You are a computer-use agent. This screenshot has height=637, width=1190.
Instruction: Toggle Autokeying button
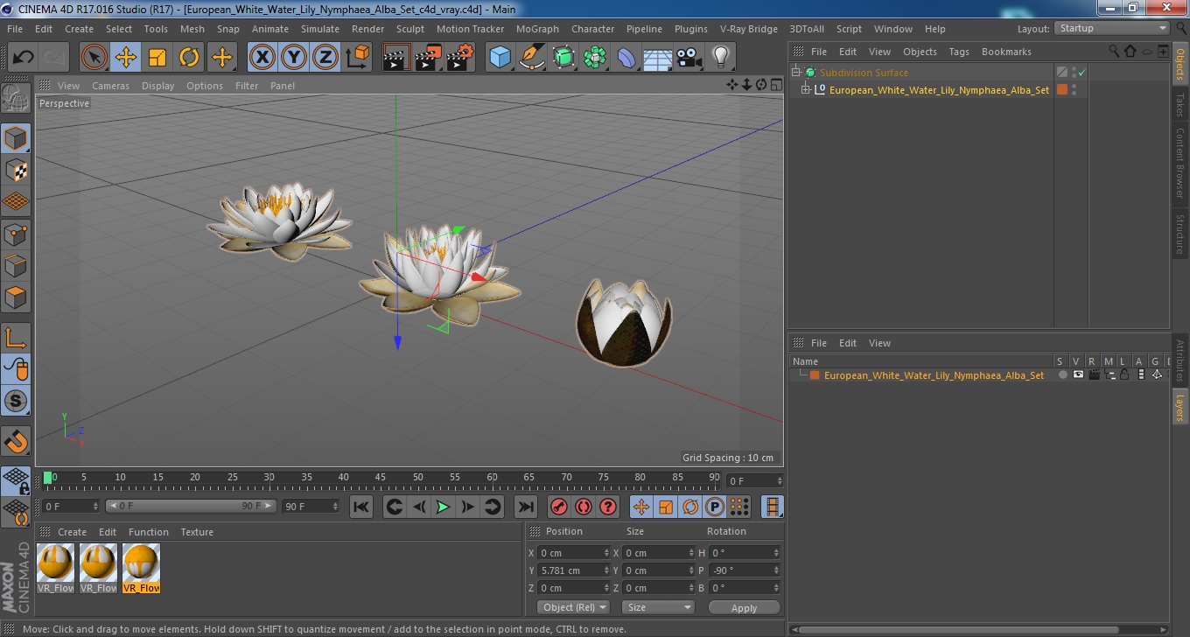tap(583, 507)
